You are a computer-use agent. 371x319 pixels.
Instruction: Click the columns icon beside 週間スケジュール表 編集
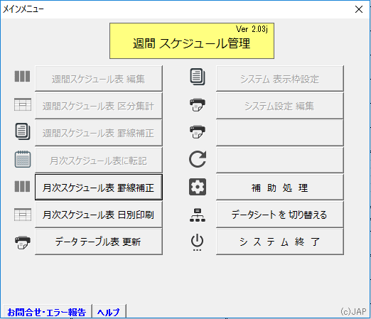click(x=22, y=77)
